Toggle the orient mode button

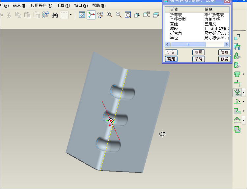tap(100, 15)
